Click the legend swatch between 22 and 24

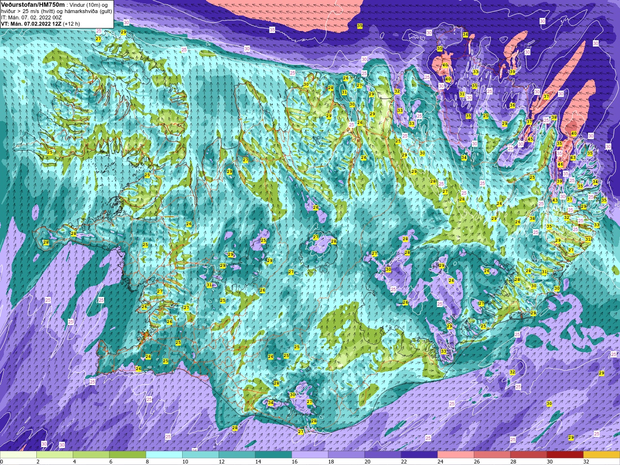tap(419, 455)
